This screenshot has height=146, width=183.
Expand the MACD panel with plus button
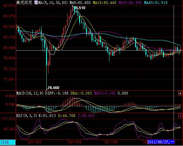(x=180, y=93)
